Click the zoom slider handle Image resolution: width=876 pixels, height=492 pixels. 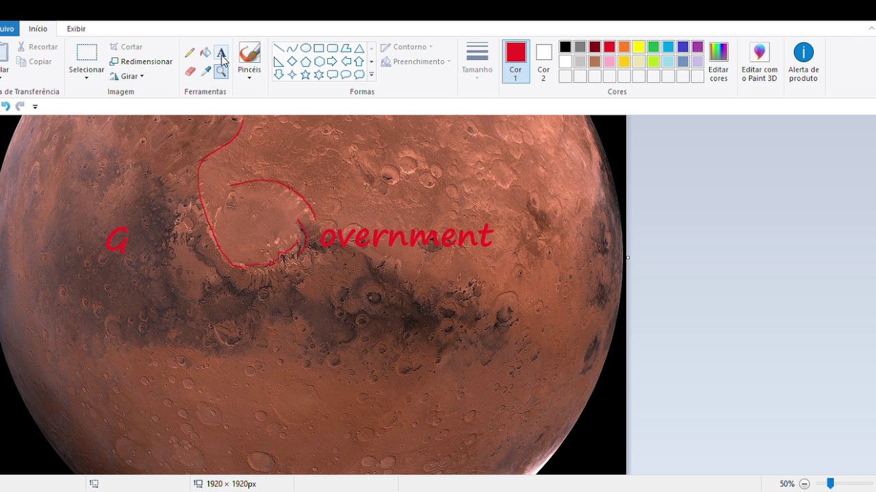[830, 484]
